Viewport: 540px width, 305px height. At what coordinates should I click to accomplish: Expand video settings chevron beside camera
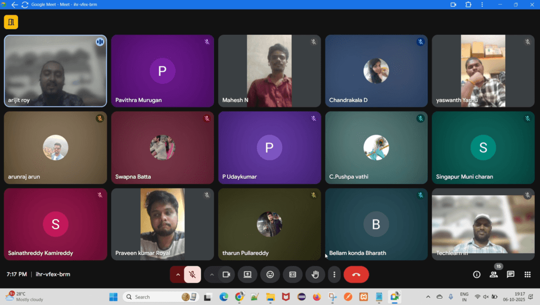(212, 274)
